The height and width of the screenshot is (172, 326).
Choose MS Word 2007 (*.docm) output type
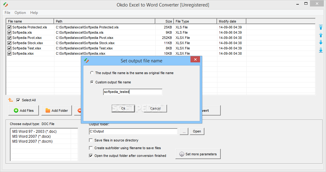[x=32, y=141]
